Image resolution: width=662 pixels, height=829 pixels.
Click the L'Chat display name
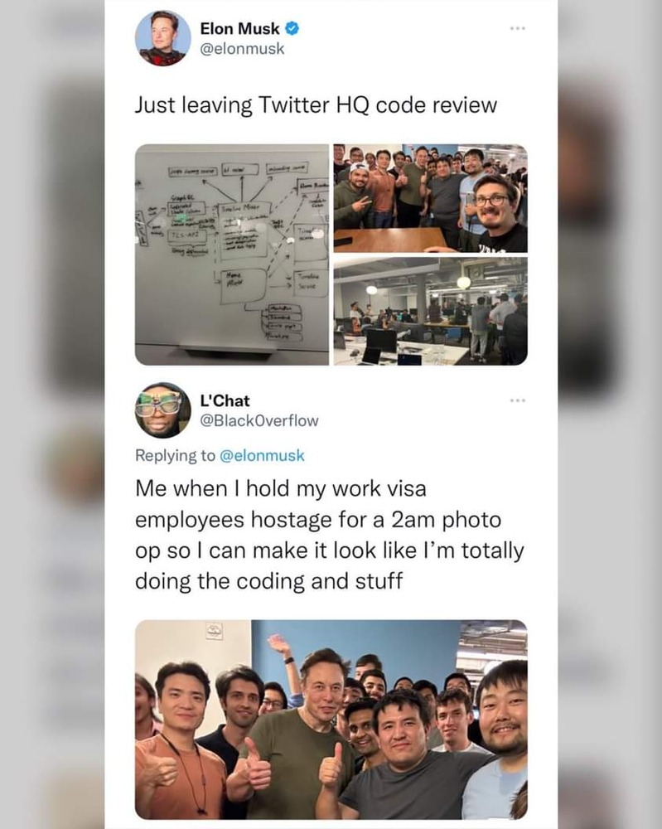pos(225,400)
